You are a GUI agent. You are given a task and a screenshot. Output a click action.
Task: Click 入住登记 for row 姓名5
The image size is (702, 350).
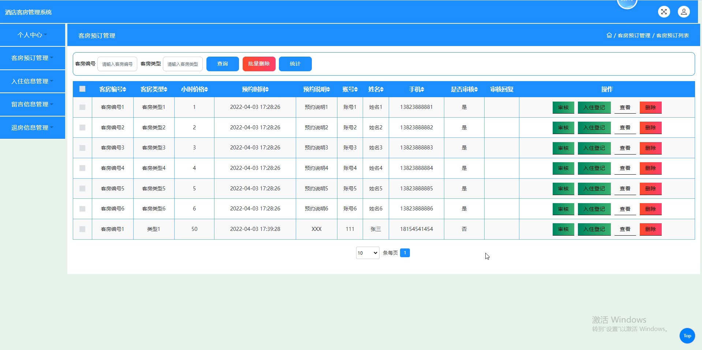click(594, 189)
